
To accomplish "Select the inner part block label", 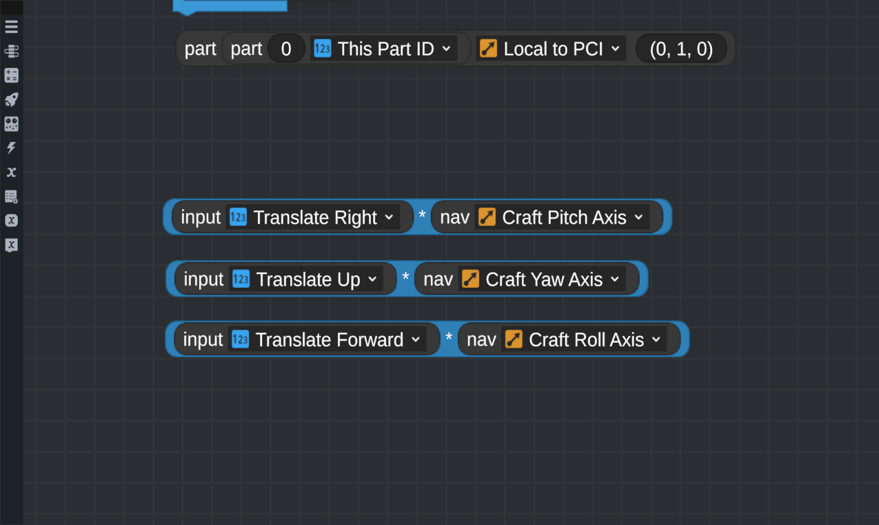I will [246, 49].
